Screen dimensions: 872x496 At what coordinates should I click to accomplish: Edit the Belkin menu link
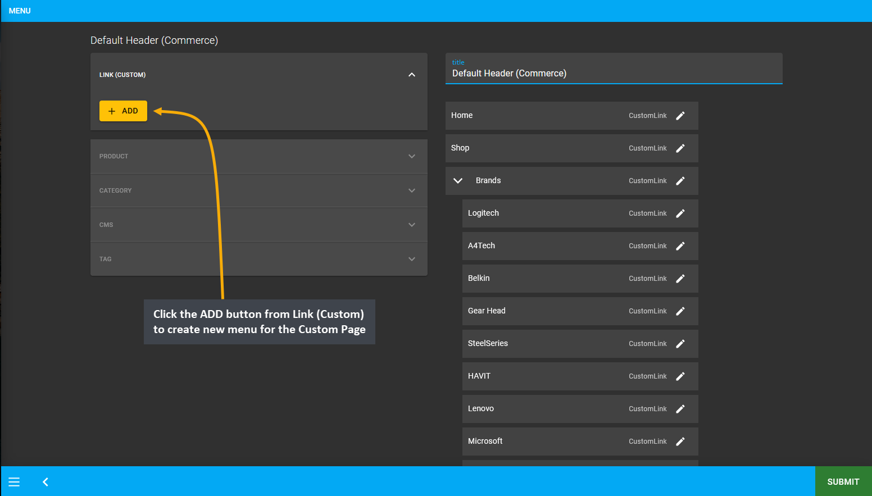click(x=680, y=279)
